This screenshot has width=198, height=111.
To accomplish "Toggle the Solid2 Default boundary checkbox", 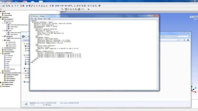I will pos(7,34).
